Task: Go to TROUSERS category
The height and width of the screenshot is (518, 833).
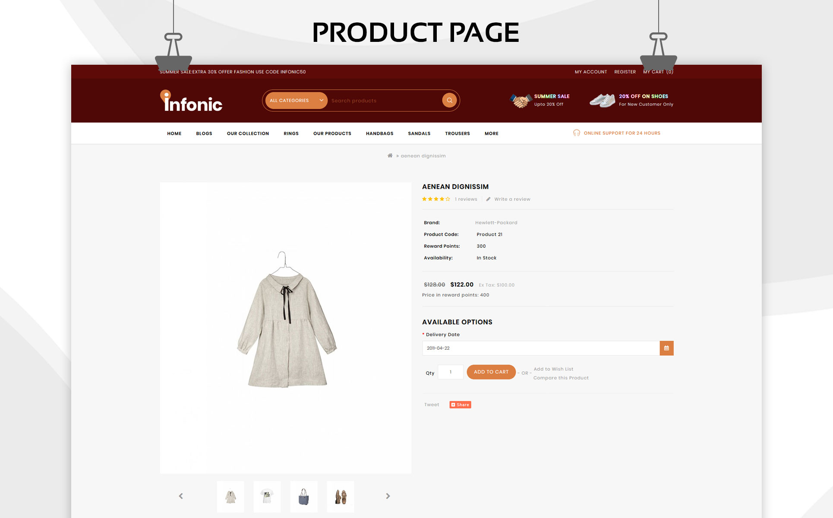Action: coord(458,133)
